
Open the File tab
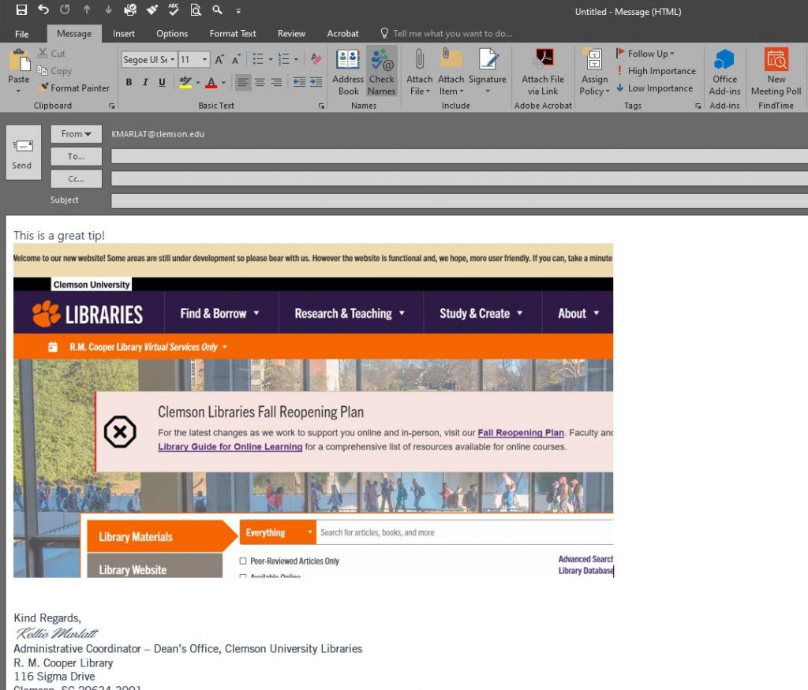(x=21, y=34)
